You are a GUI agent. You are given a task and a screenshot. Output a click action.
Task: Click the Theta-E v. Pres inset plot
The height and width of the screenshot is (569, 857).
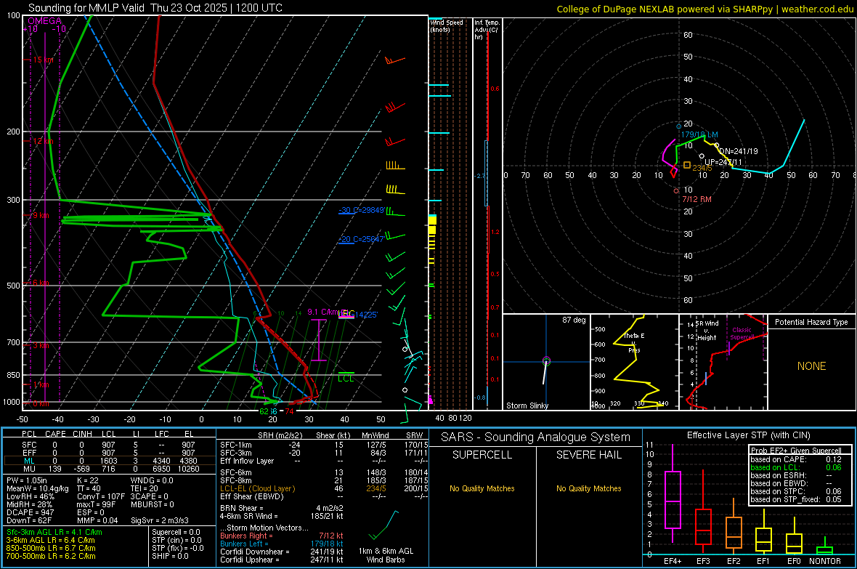tap(635, 362)
